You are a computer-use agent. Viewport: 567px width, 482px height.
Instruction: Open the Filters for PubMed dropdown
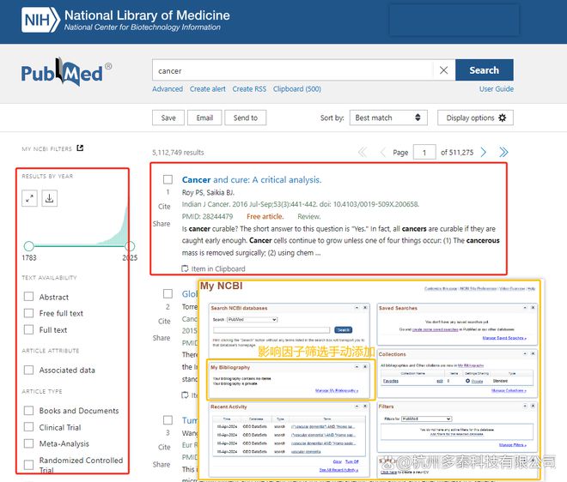pos(427,419)
